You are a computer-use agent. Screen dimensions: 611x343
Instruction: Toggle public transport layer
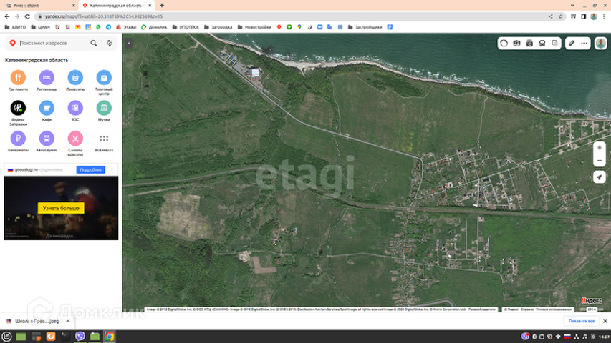(x=542, y=43)
